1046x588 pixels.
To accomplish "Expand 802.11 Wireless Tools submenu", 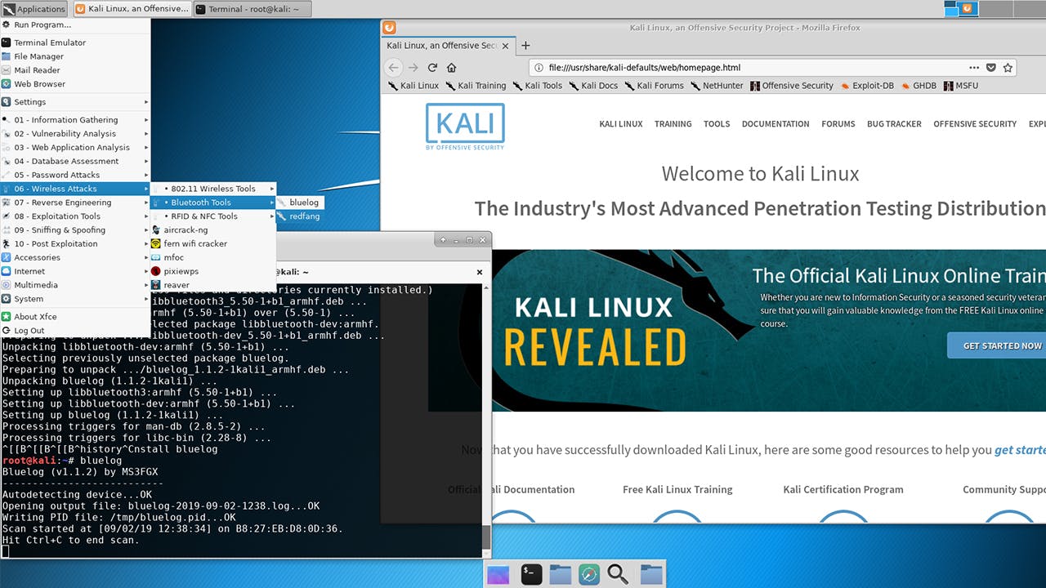I will pyautogui.click(x=213, y=189).
